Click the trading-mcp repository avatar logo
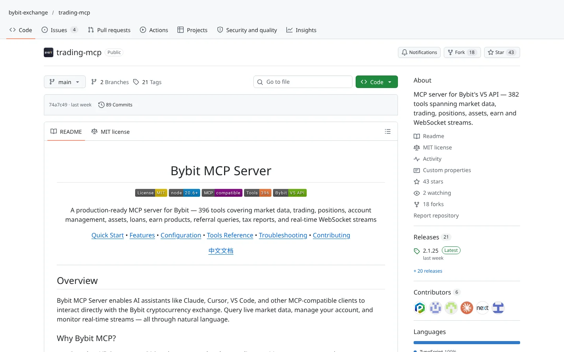 (x=49, y=52)
